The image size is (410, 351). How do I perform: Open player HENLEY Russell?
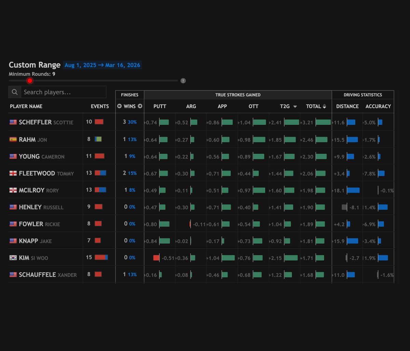(x=41, y=207)
